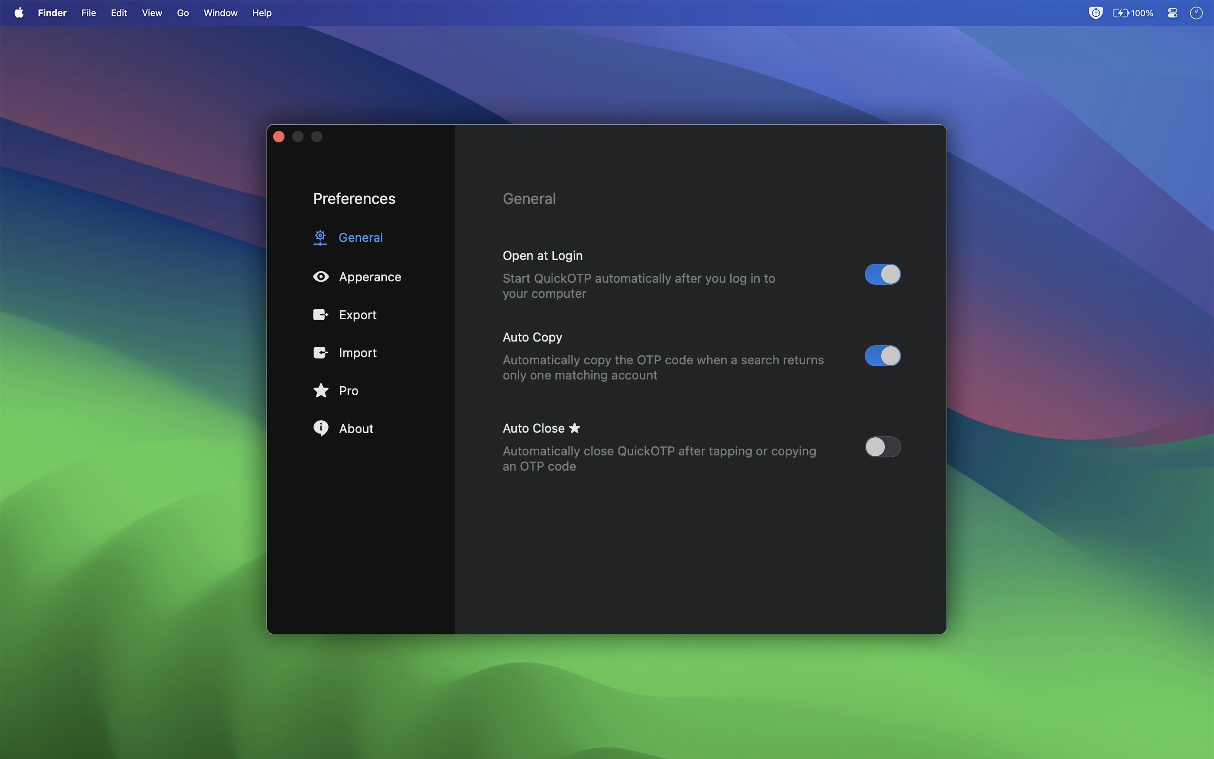Click the 'Automatically copy the OTP code' description

(663, 368)
